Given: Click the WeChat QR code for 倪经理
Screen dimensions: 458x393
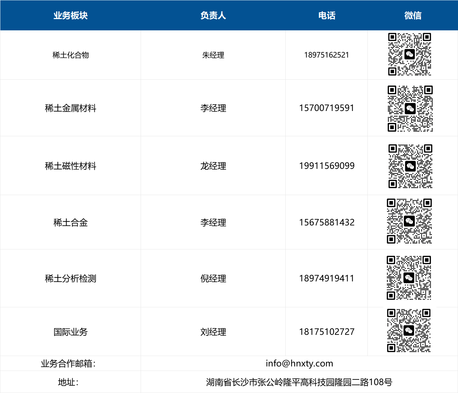Looking at the screenshot, I should click(x=409, y=278).
